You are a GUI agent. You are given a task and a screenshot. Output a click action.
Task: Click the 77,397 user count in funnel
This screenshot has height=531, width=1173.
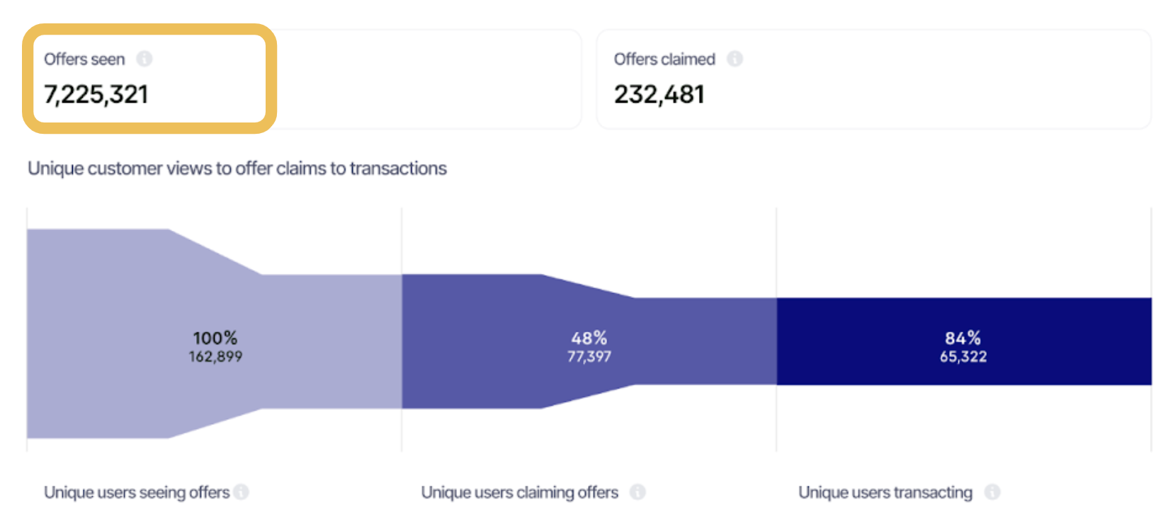pos(589,357)
